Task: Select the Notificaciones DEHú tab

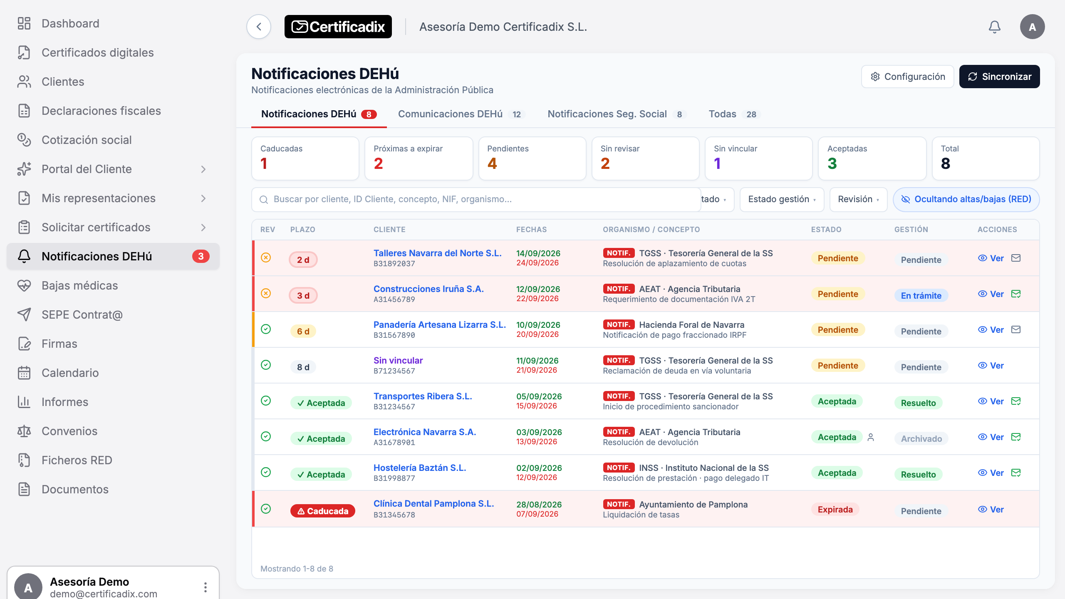Action: click(319, 114)
